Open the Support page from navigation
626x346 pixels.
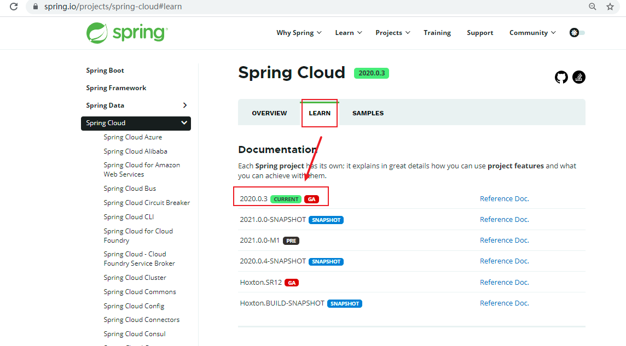click(x=480, y=33)
